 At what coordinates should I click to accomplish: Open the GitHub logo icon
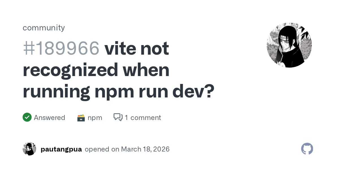pyautogui.click(x=307, y=149)
